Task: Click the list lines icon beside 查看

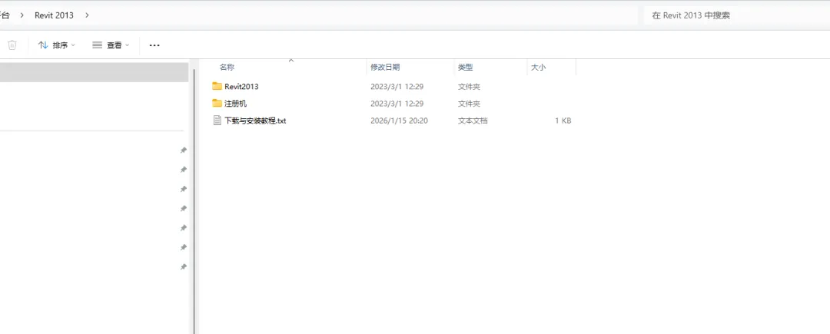Action: click(x=97, y=45)
